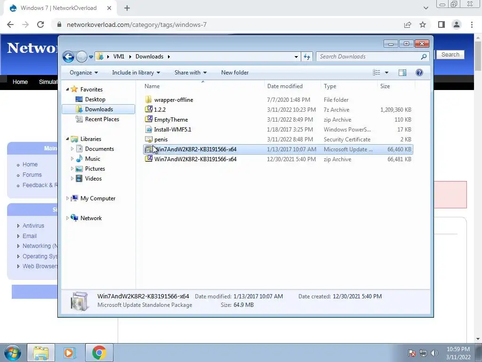This screenshot has height=362, width=482.
Task: Open Antivirus link in website sidebar
Action: coord(33,226)
